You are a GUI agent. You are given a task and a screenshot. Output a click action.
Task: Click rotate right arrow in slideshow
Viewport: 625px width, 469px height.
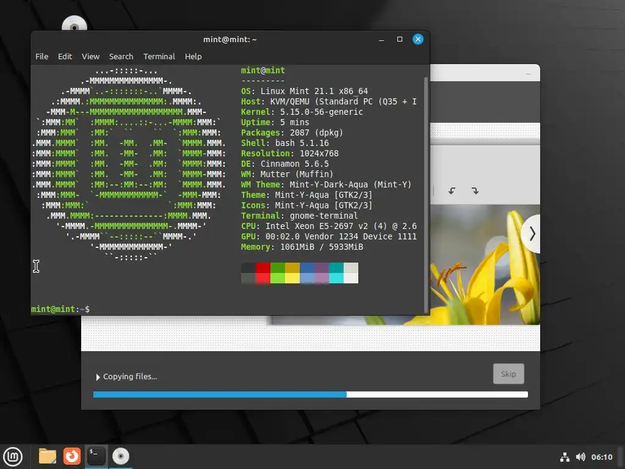(475, 191)
